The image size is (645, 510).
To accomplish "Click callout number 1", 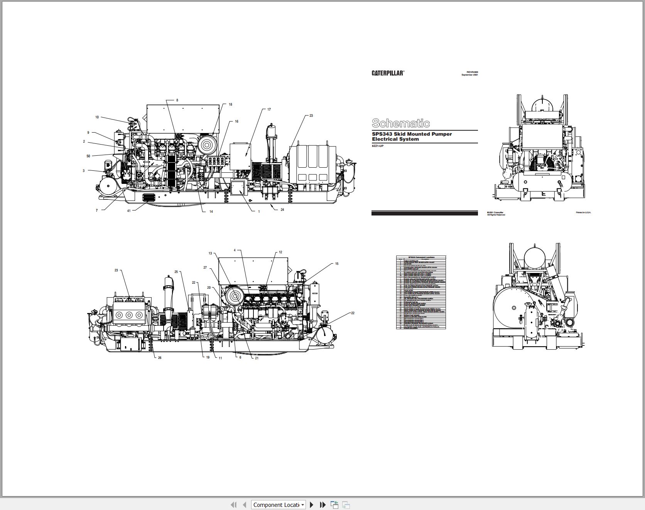I will 259,212.
